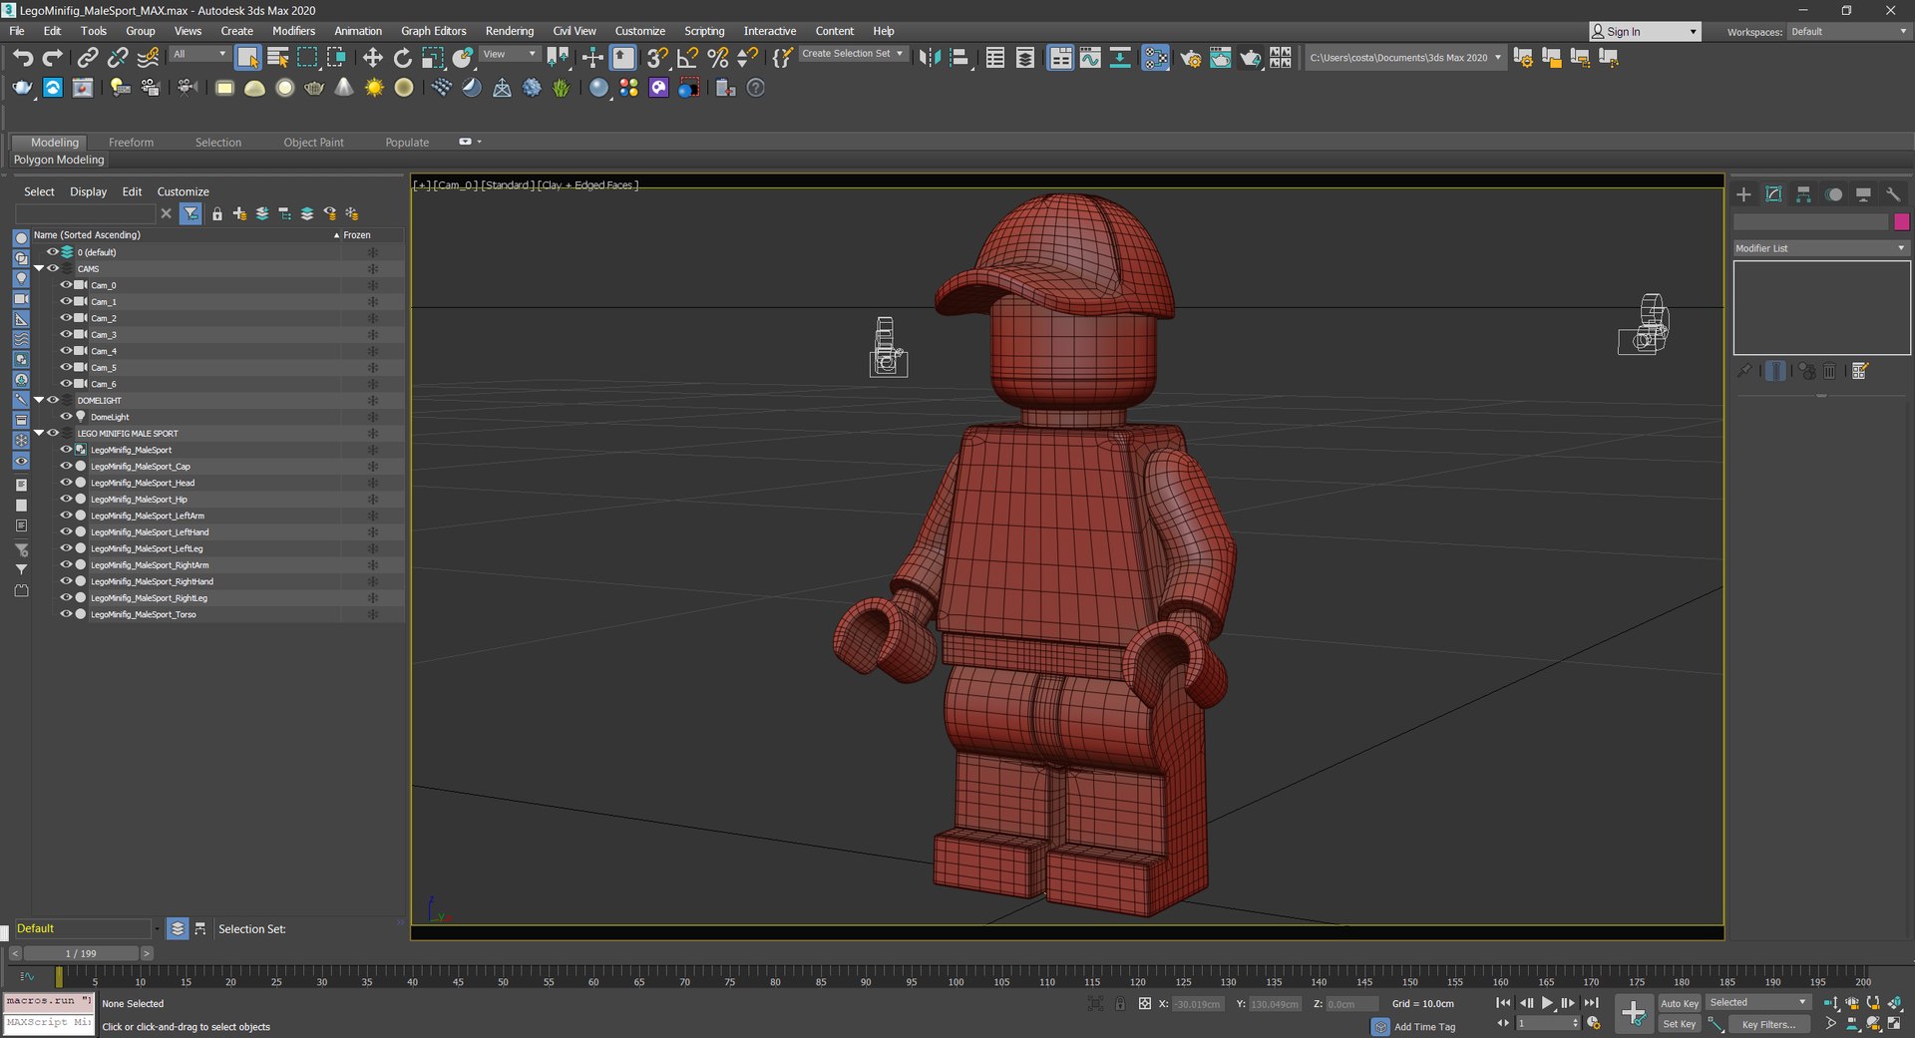Hide LegoMinifig_MaleSport_Torso using its eye icon

66,614
